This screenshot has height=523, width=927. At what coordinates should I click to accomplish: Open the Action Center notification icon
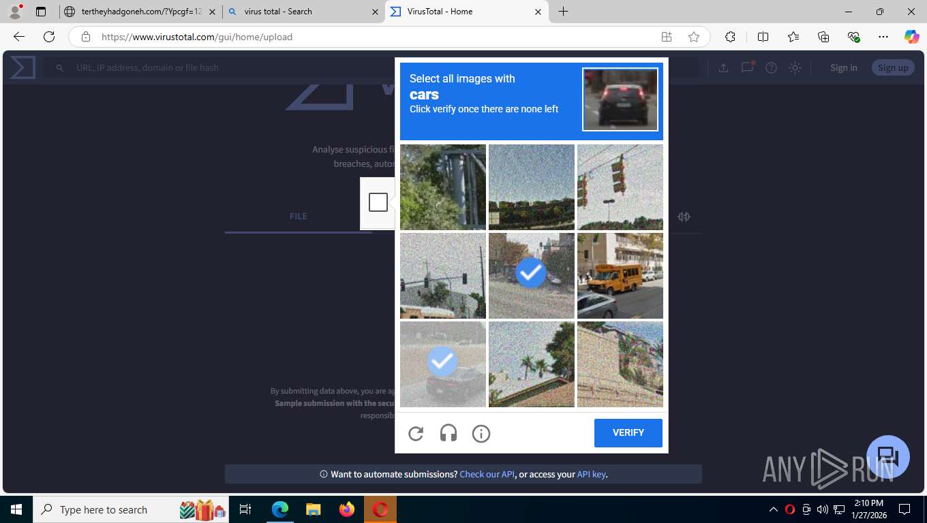[905, 509]
